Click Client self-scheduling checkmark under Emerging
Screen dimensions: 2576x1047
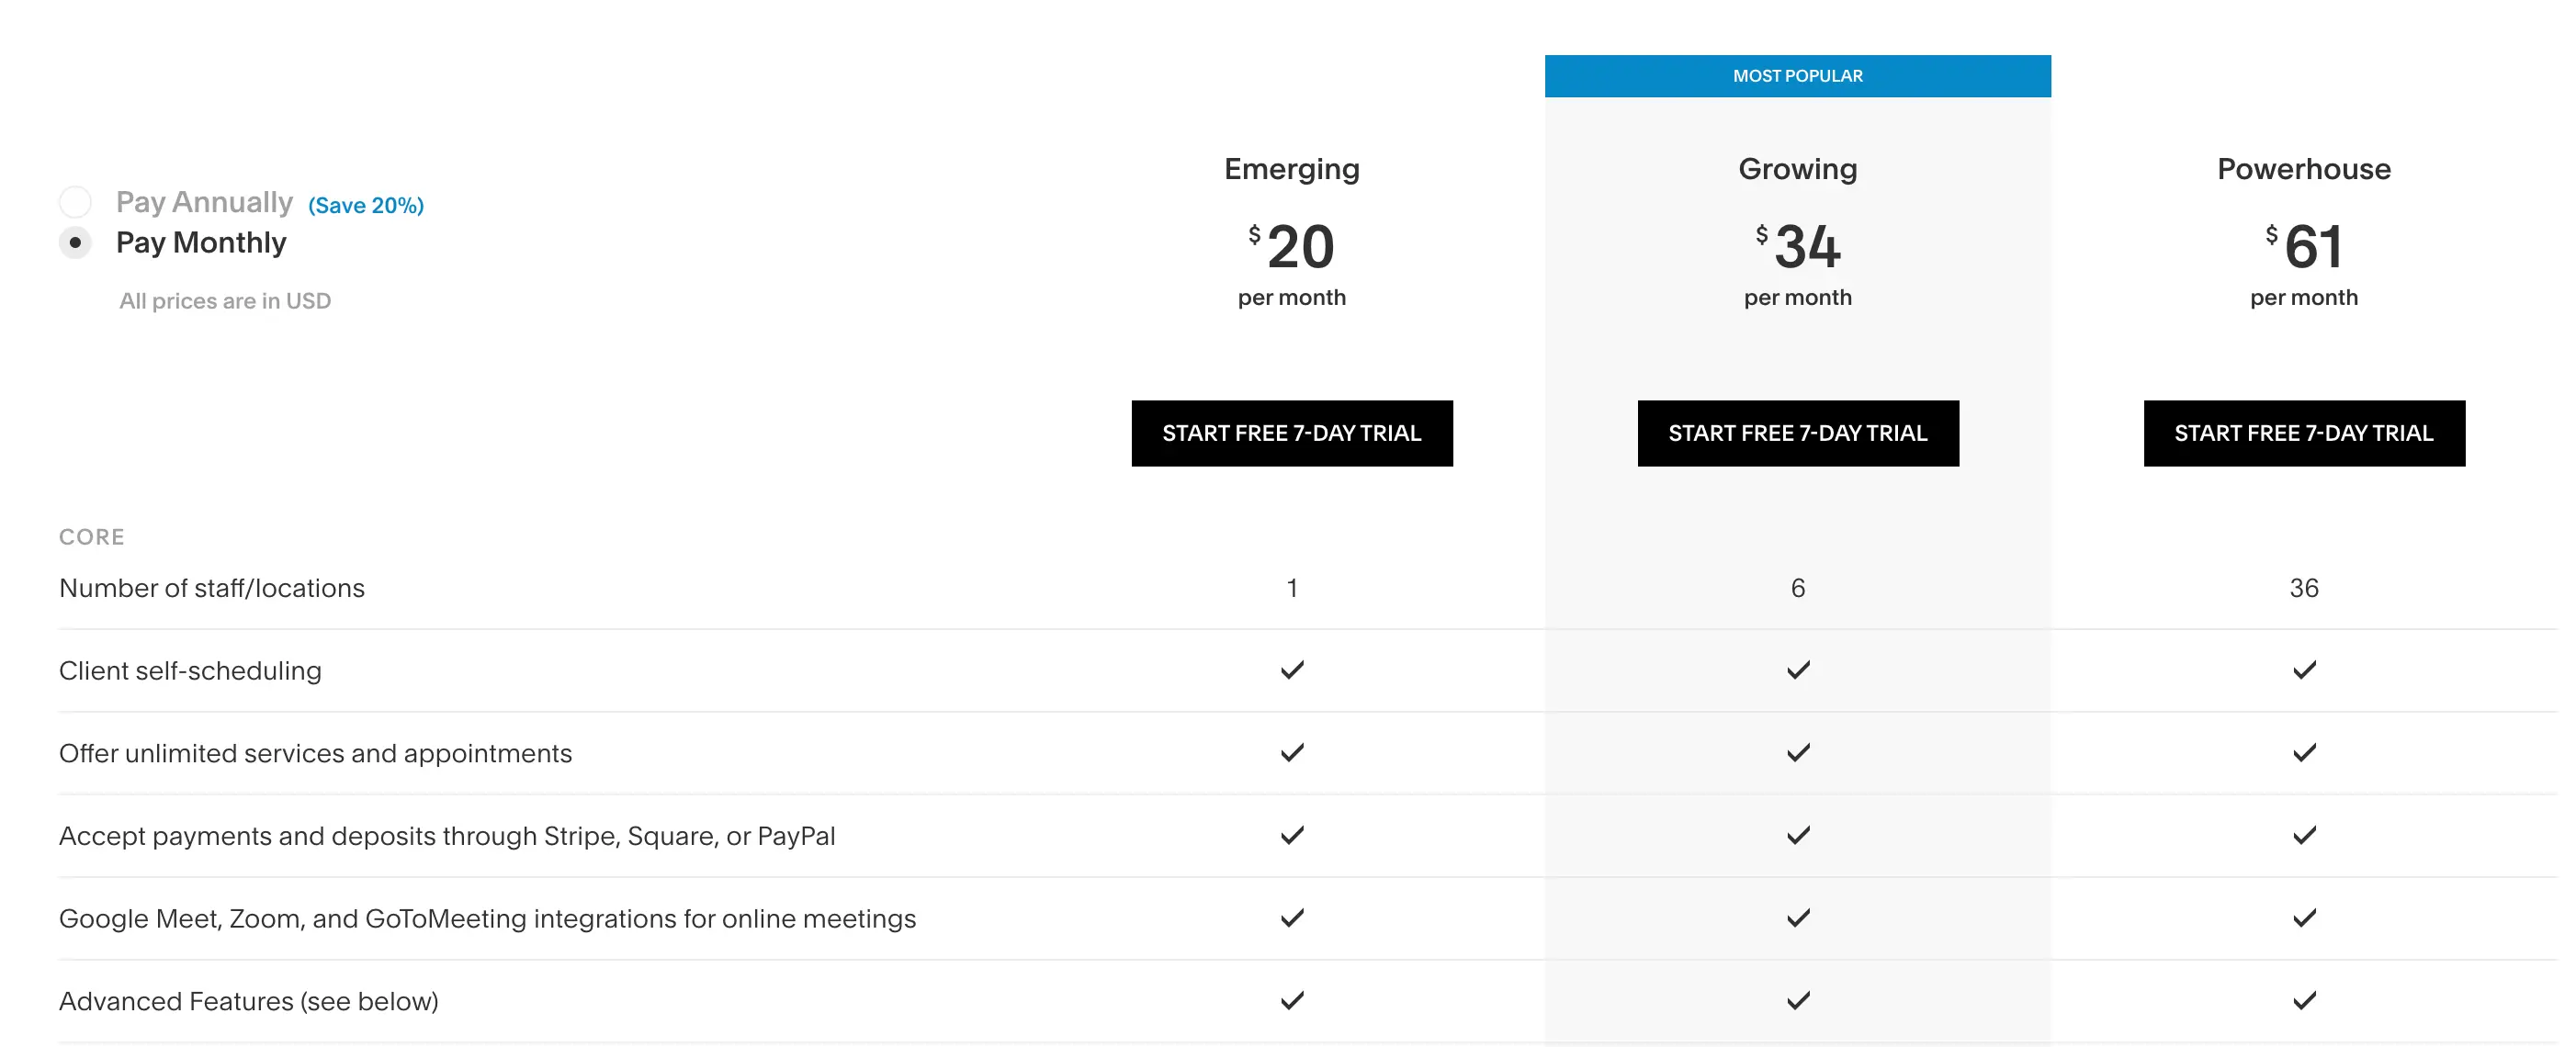tap(1292, 670)
